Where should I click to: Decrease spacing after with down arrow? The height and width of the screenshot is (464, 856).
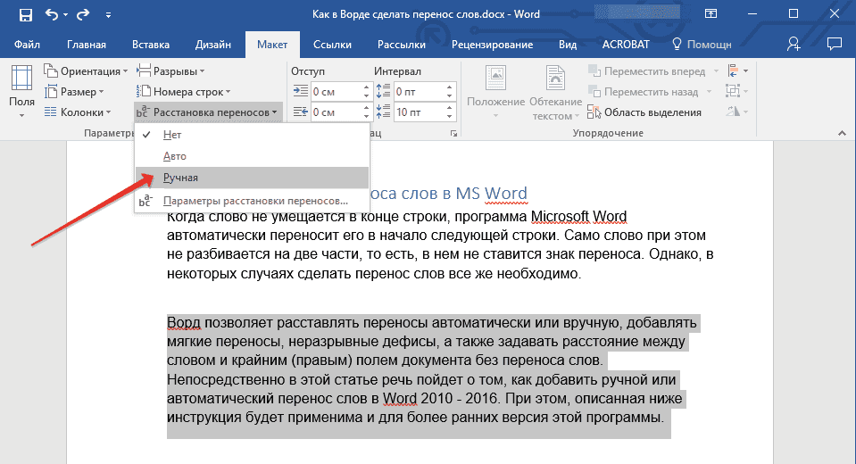(449, 117)
